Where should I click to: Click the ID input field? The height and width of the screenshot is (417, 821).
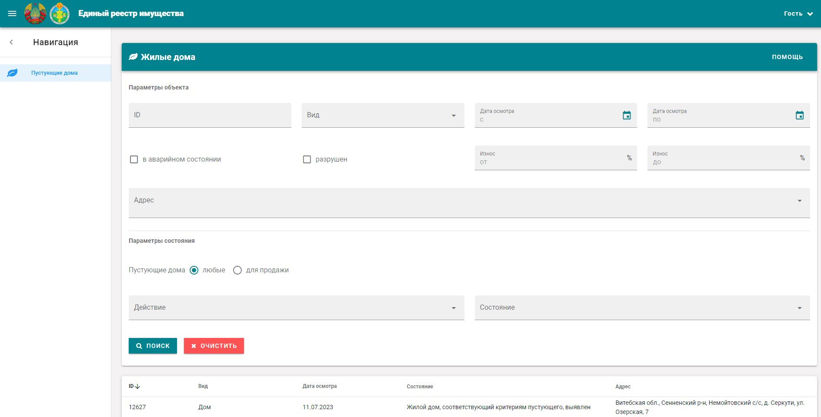tap(210, 115)
